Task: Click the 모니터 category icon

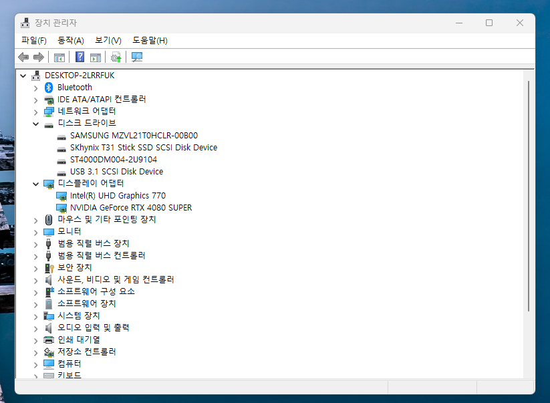Action: point(49,232)
